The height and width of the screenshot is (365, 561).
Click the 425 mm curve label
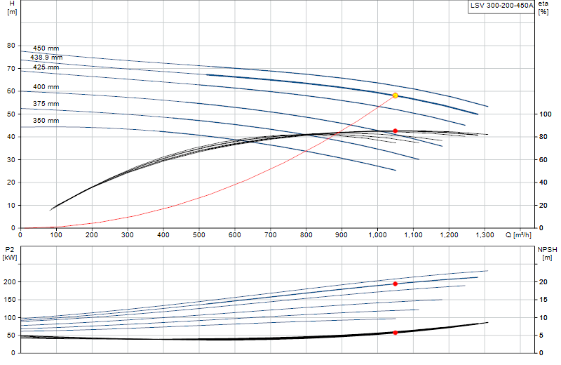click(x=46, y=67)
